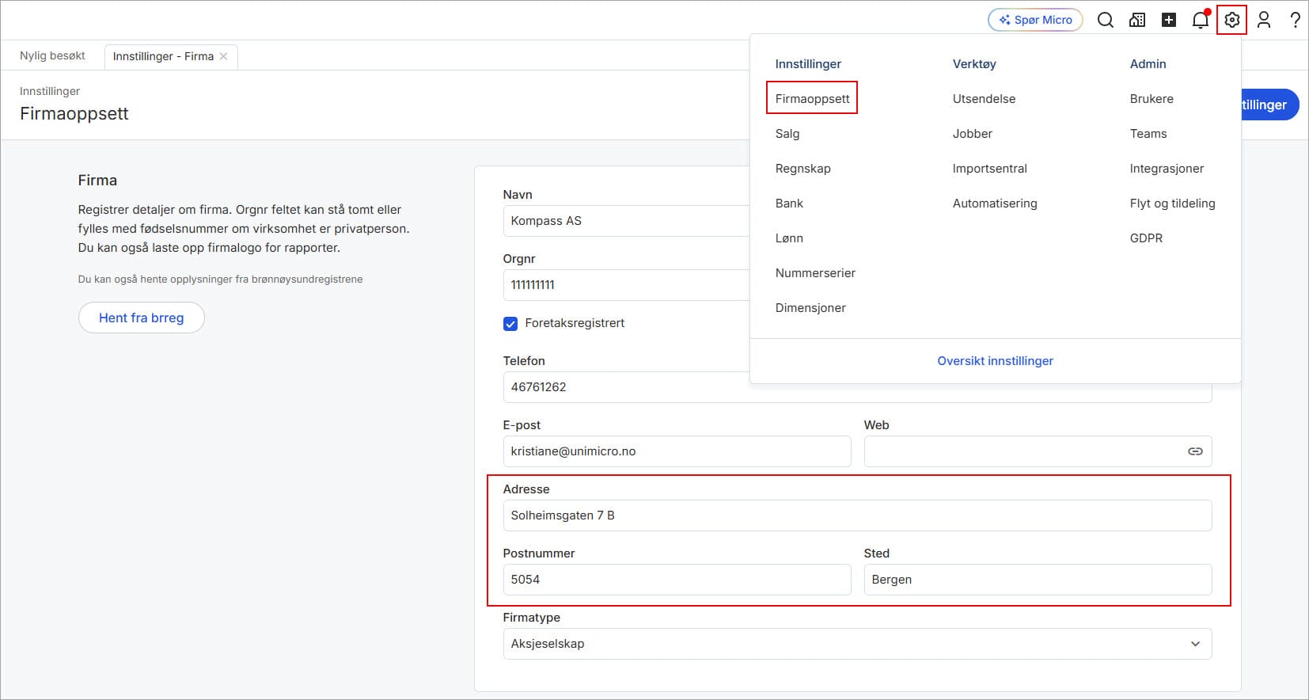Focus the Postnummer field

click(x=677, y=580)
